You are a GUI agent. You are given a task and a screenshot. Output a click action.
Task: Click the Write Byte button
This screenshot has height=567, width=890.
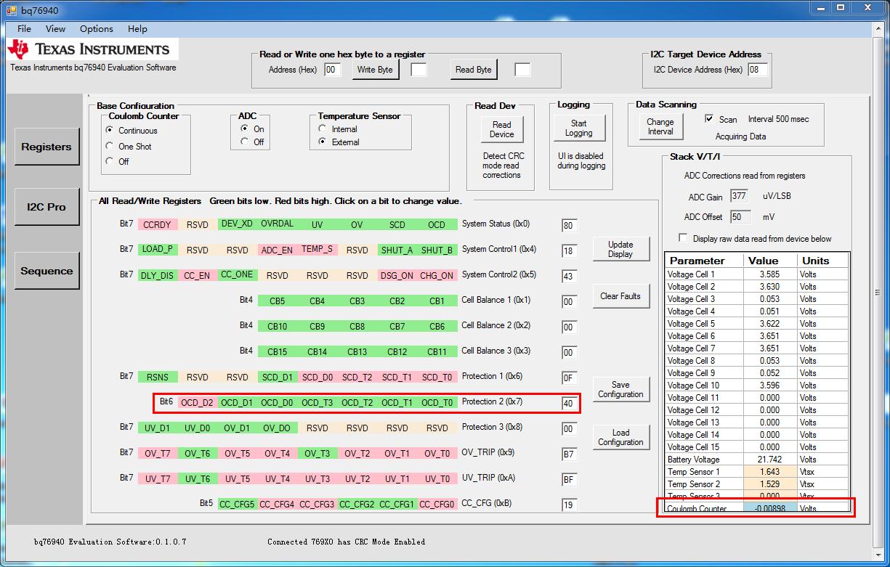[x=375, y=70]
